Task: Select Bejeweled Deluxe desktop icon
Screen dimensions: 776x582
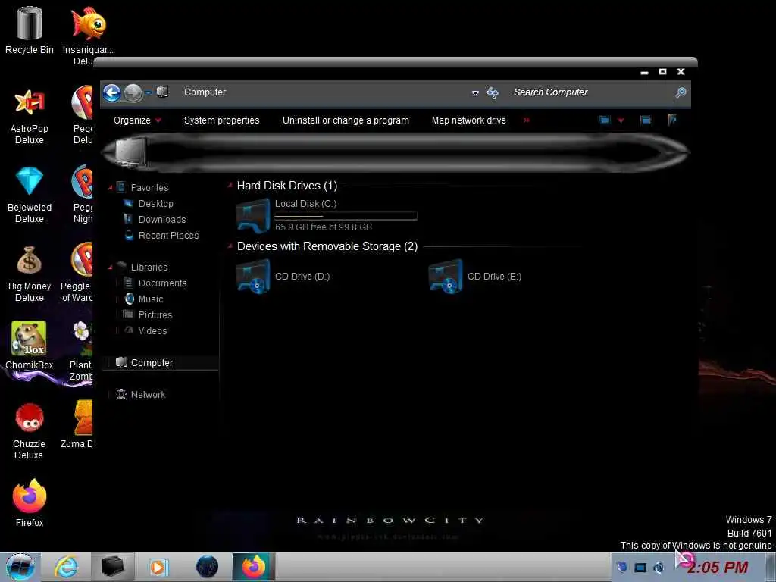Action: pos(30,195)
